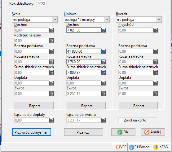The image size is (172, 152).
Task: Open F1 Pomoc help in status bar
Action: tap(139, 147)
